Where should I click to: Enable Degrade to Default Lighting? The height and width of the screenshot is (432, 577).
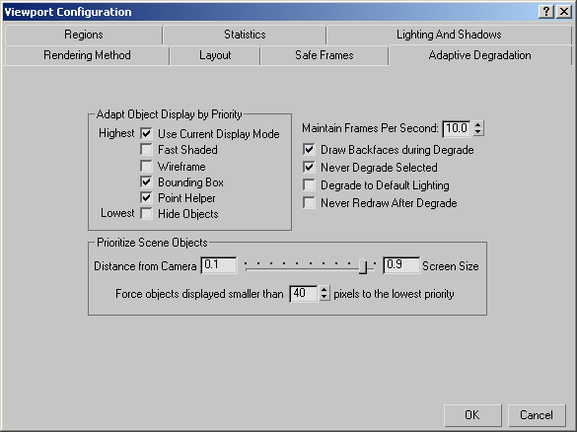tap(309, 184)
